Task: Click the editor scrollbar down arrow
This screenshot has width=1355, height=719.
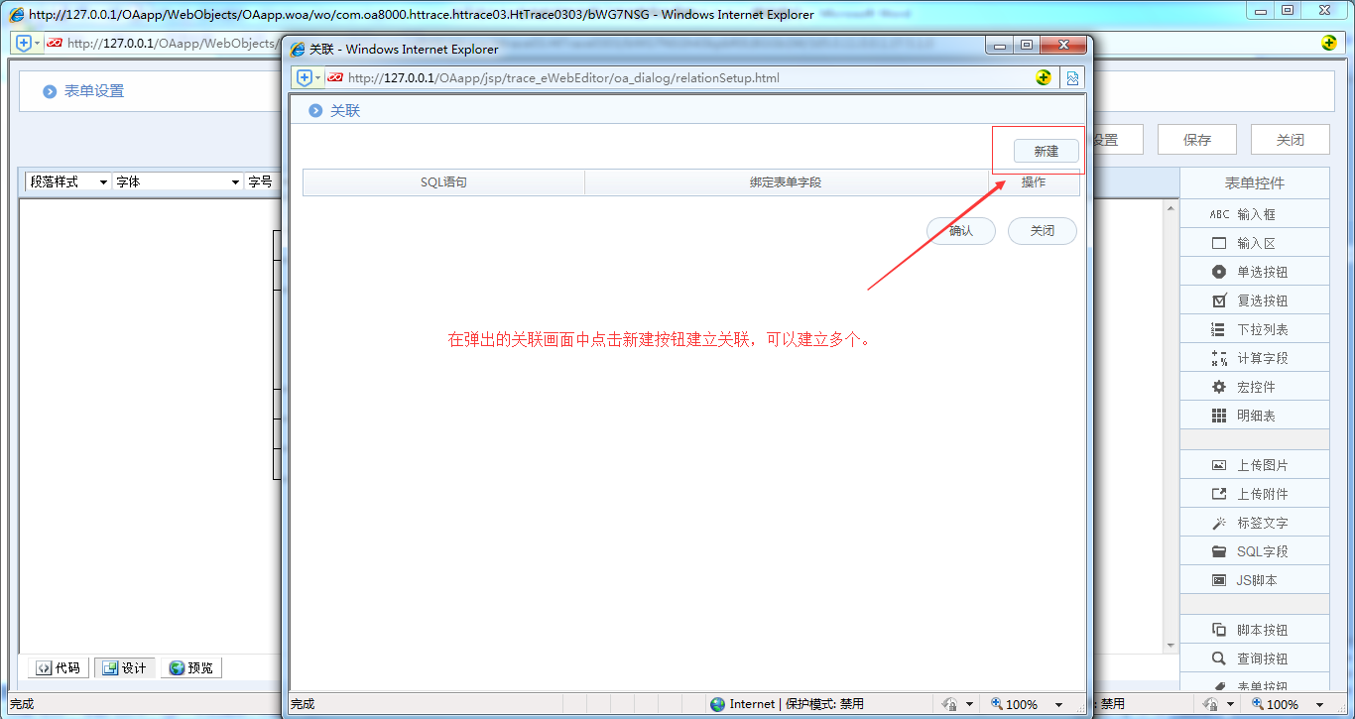Action: point(1171,646)
